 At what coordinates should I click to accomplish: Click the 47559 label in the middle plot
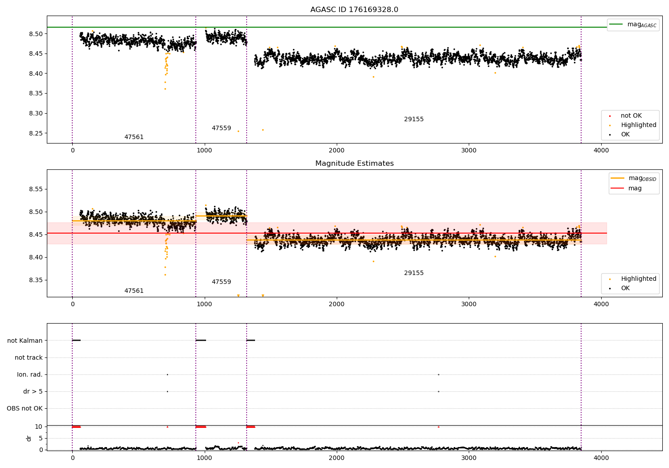point(221,282)
